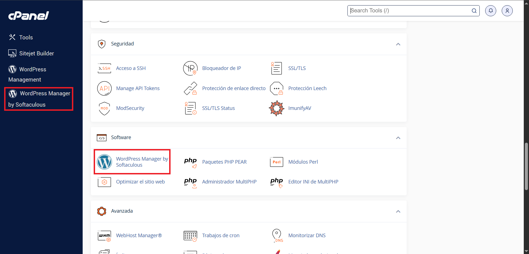The width and height of the screenshot is (529, 254).
Task: Collapse the Avanzada section chevron
Action: (398, 211)
